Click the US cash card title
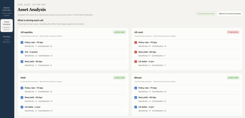 [139, 32]
